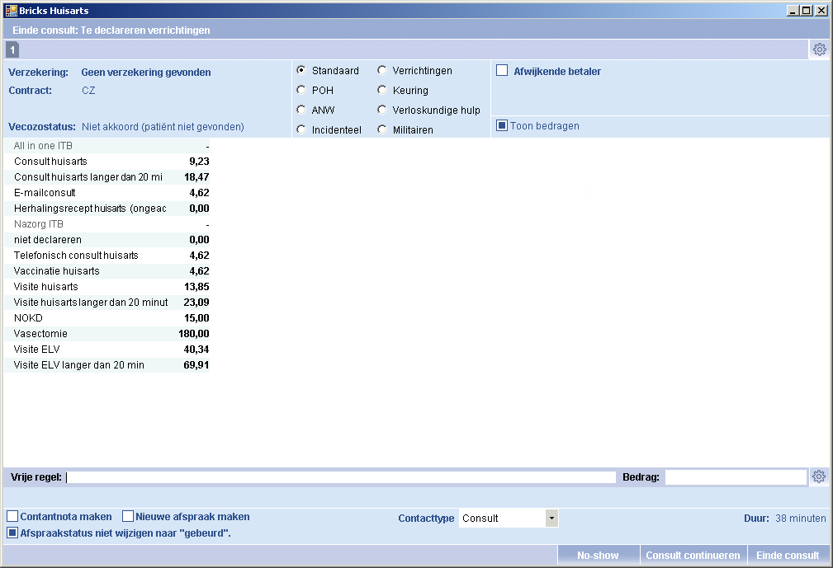This screenshot has height=568, width=833.
Task: Click the All in one ITB header row
Action: 106,146
